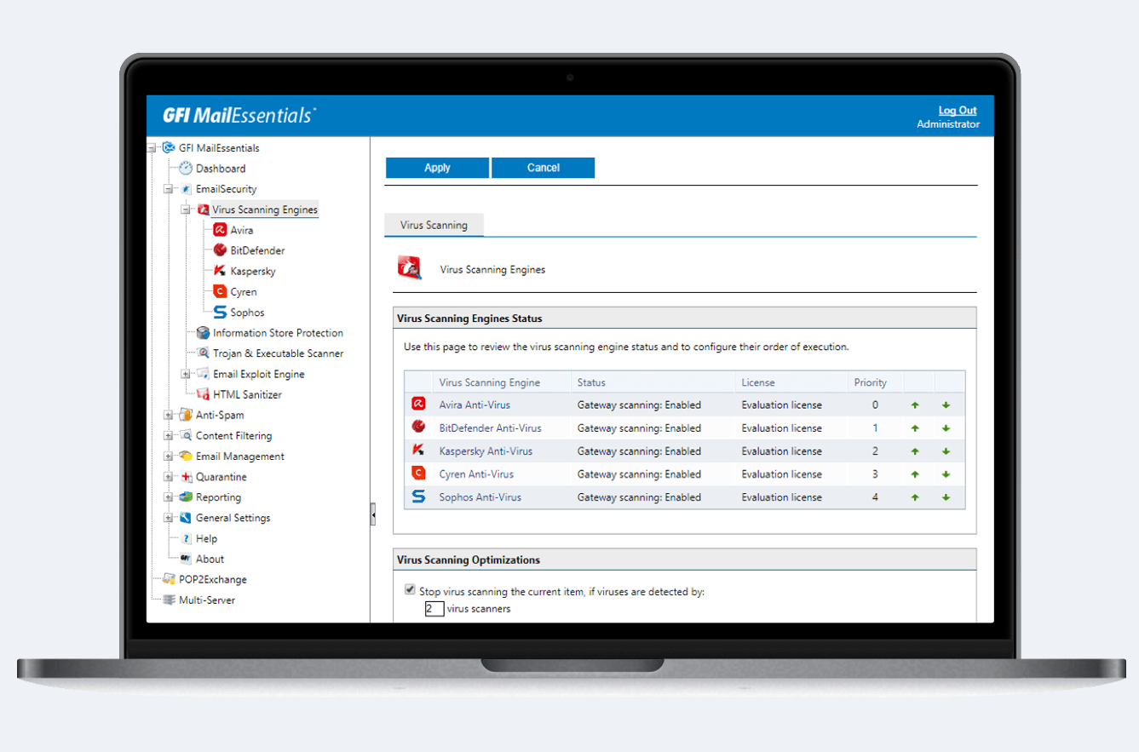
Task: Click the Avira icon in sidebar
Action: [220, 230]
